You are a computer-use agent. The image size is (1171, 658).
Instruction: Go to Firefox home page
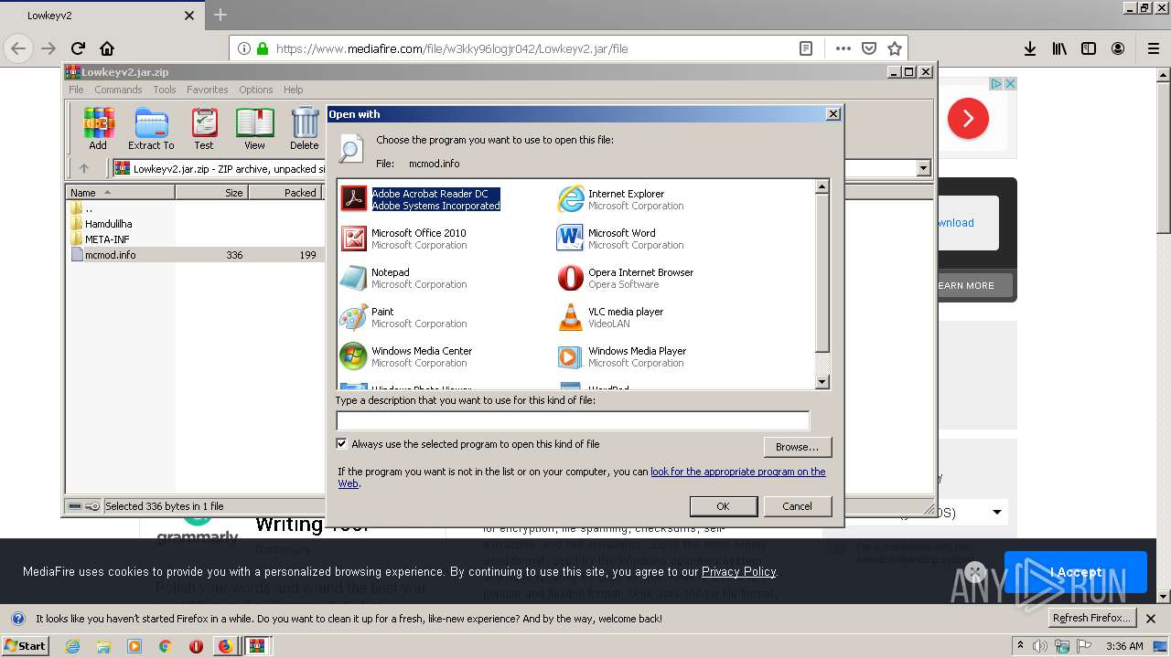click(107, 48)
